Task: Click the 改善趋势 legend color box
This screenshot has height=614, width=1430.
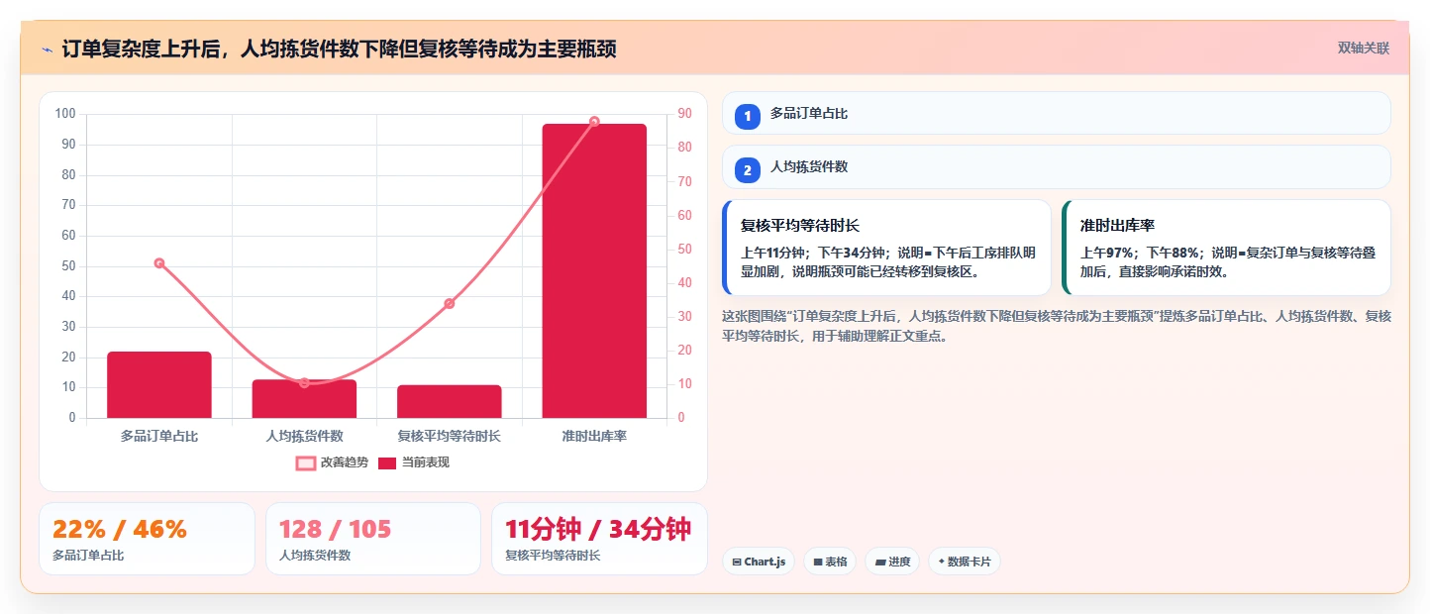Action: 306,462
